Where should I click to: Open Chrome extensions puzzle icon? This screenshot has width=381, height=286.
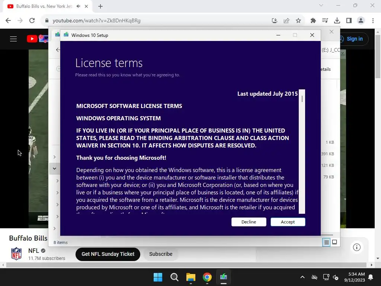[313, 21]
